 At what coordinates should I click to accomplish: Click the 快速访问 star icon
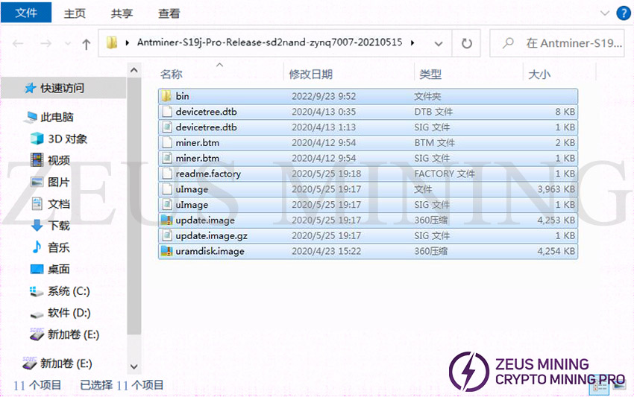pos(31,88)
